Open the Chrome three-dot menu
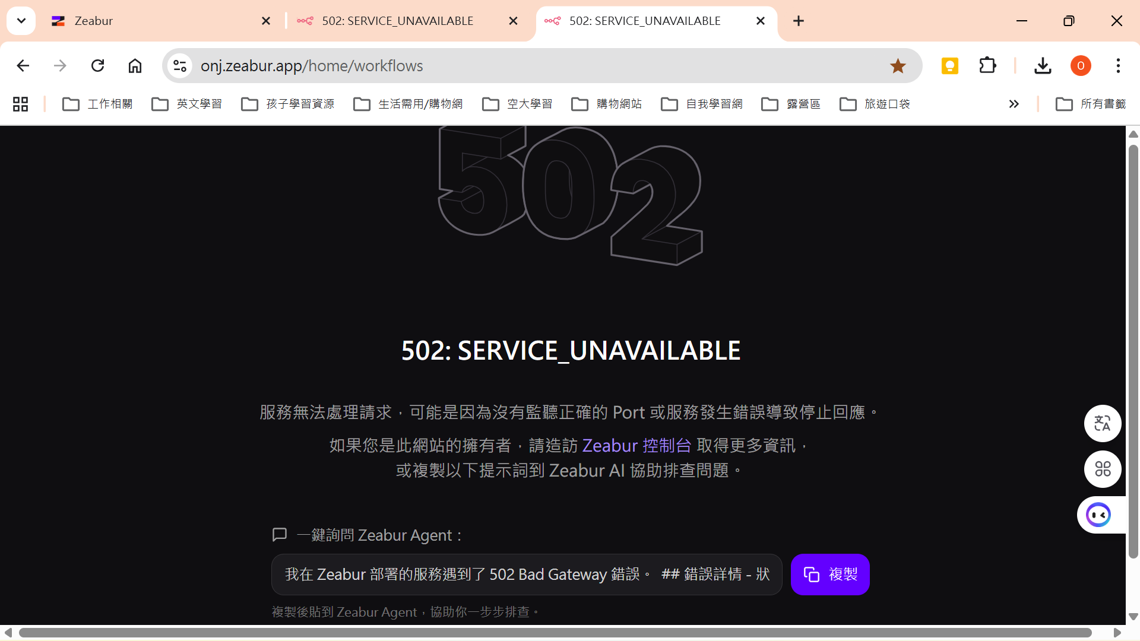Viewport: 1140px width, 641px height. (x=1119, y=65)
